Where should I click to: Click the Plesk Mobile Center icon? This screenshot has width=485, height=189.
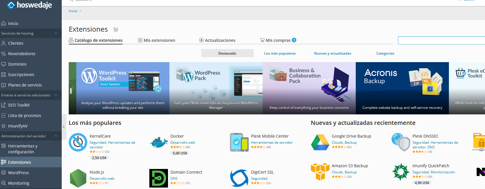pos(239,142)
